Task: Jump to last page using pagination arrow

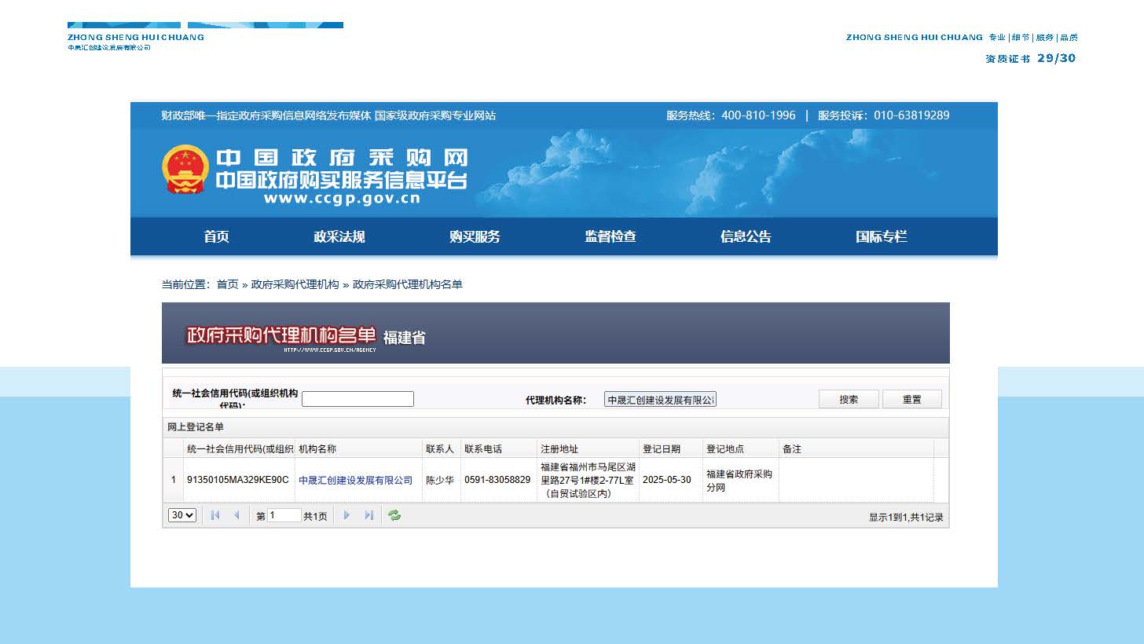Action: (x=368, y=515)
